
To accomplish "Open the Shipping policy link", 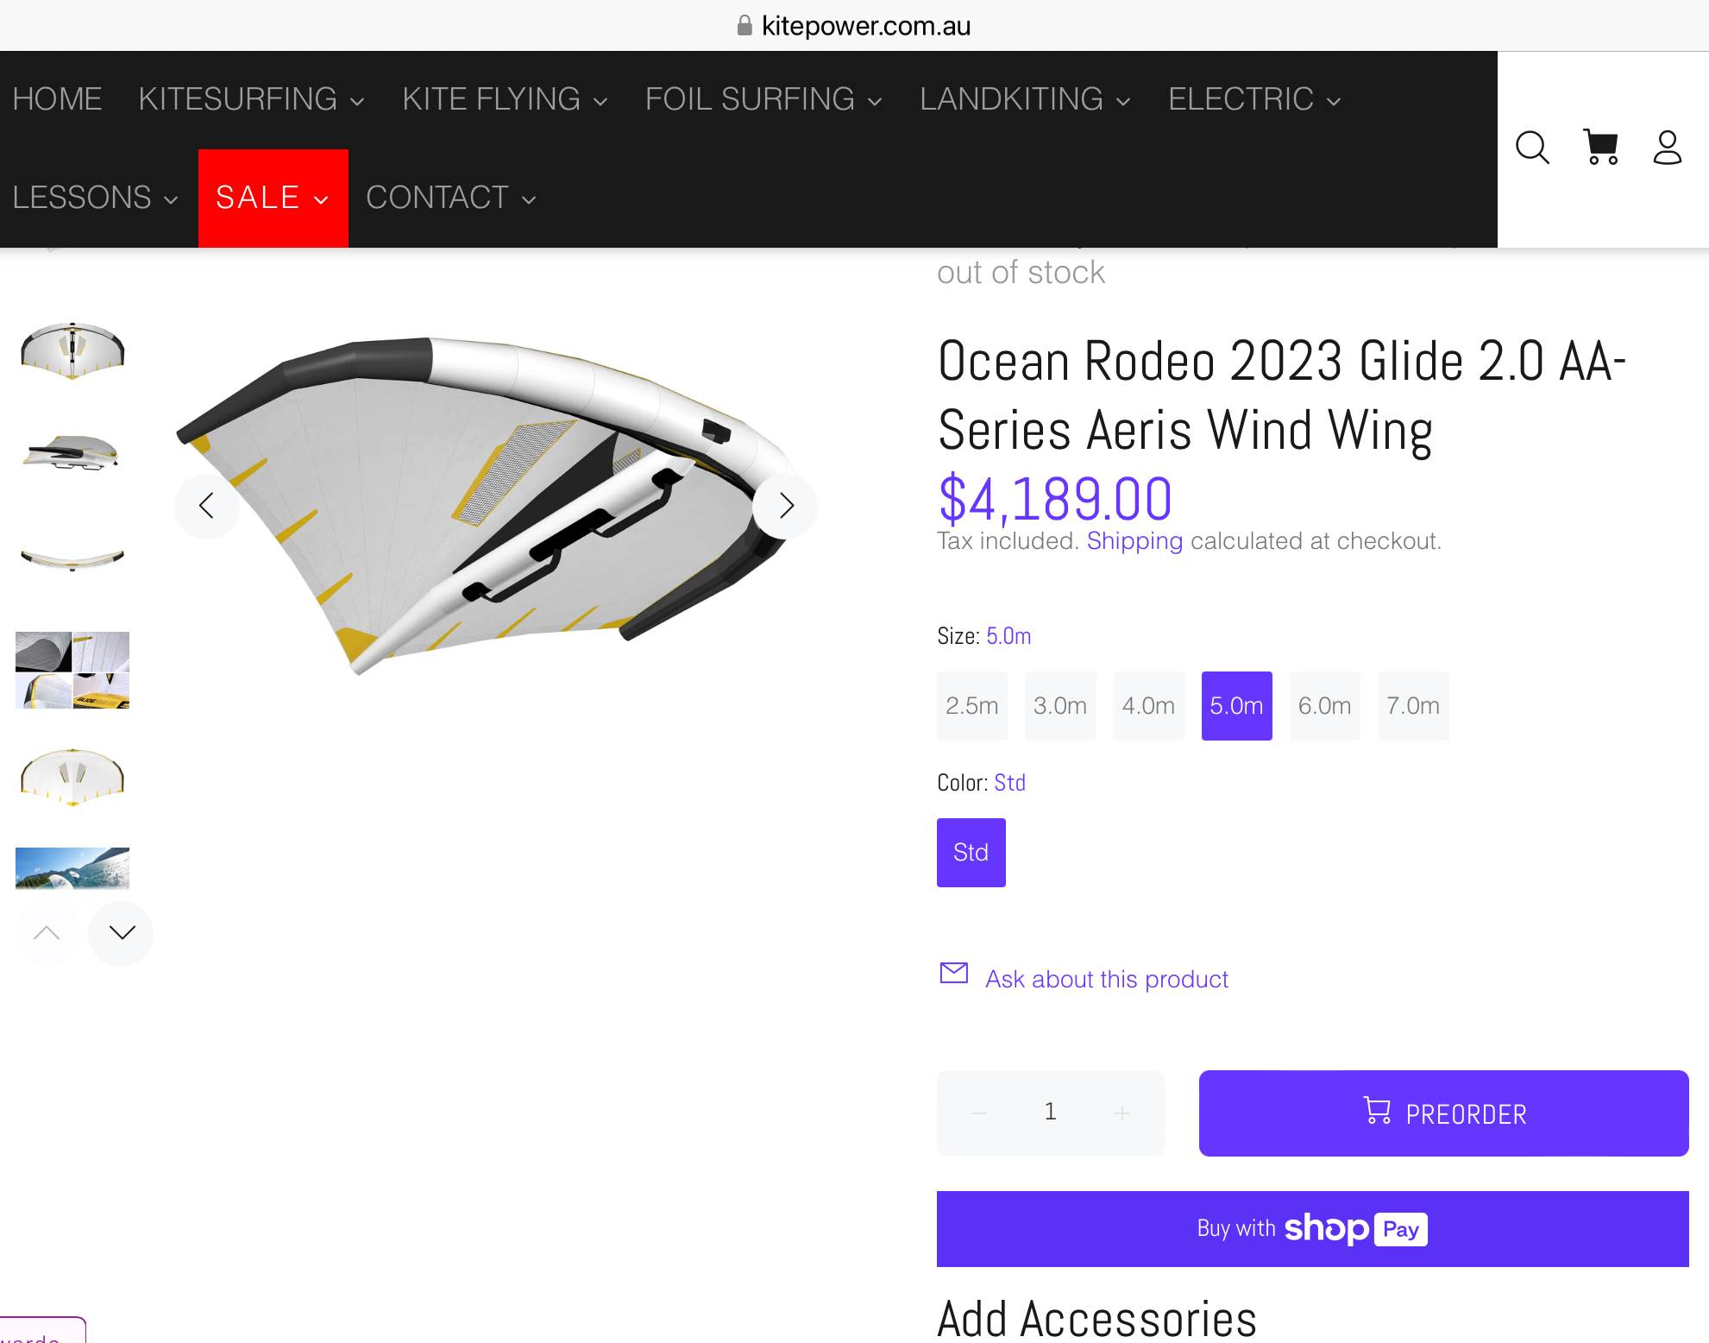I will point(1134,541).
